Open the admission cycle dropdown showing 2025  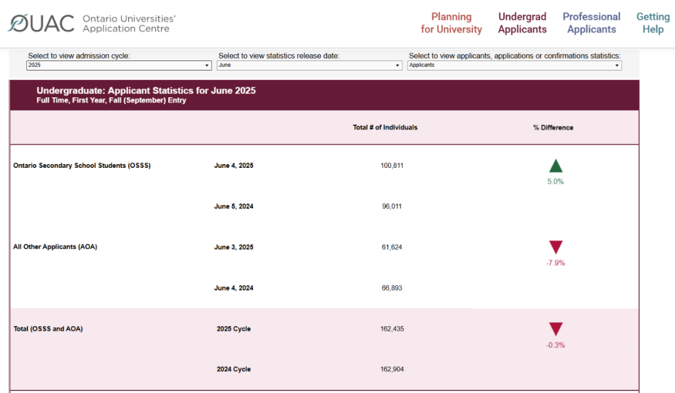(119, 65)
